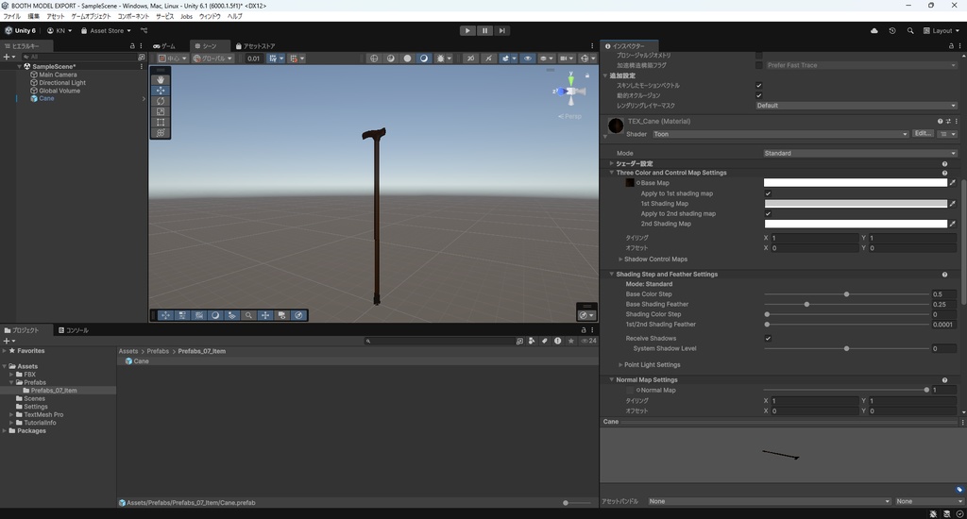Open the Layout dropdown
Screen dimensions: 967x519
point(942,30)
